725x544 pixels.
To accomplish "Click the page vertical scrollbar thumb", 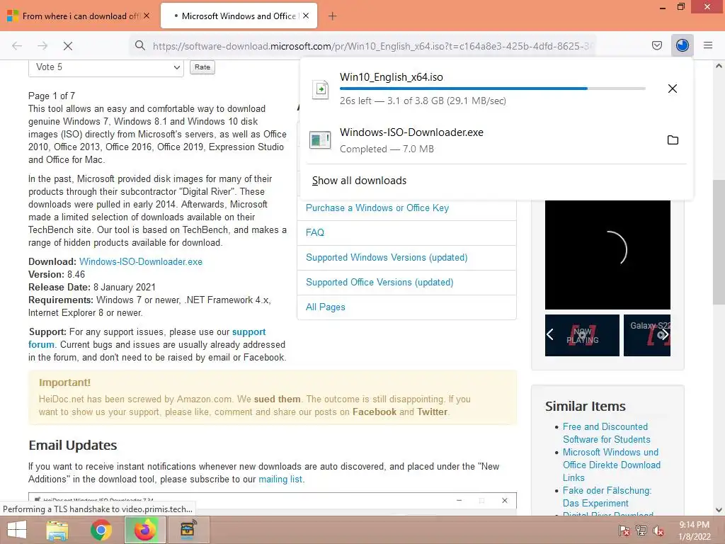I will [x=719, y=242].
